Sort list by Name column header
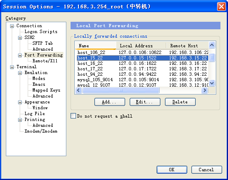The height and width of the screenshot is (180, 228). pyautogui.click(x=96, y=46)
